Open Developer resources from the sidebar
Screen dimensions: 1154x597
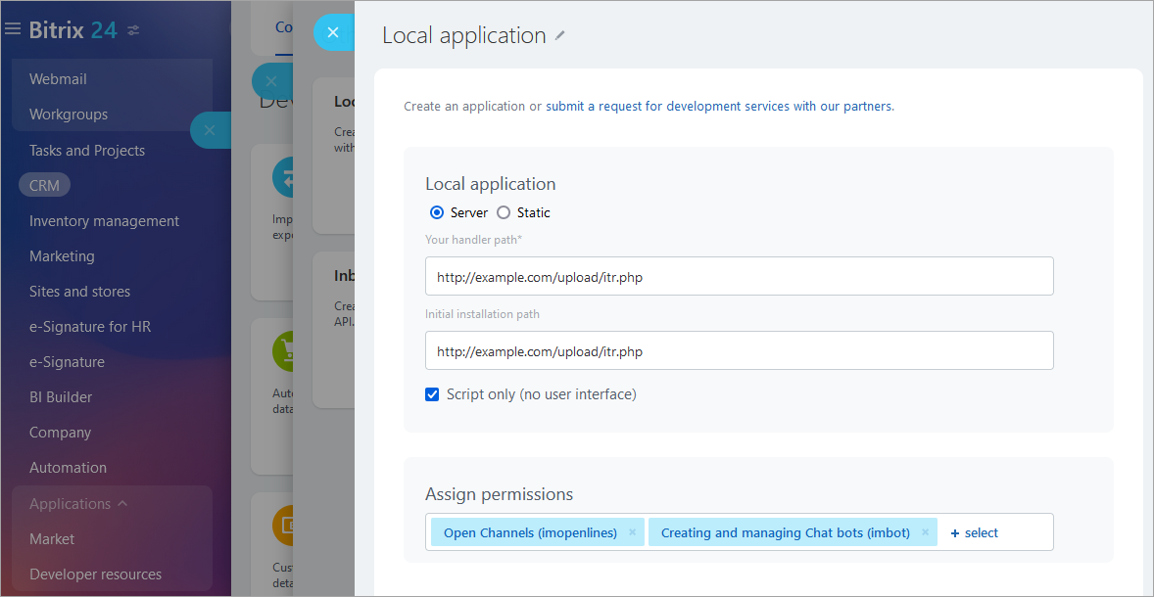pyautogui.click(x=95, y=574)
